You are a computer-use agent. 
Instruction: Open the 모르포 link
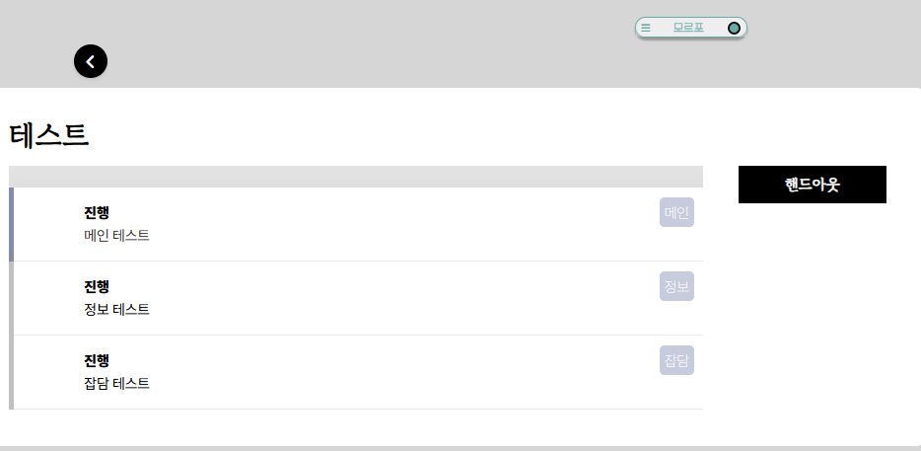688,28
